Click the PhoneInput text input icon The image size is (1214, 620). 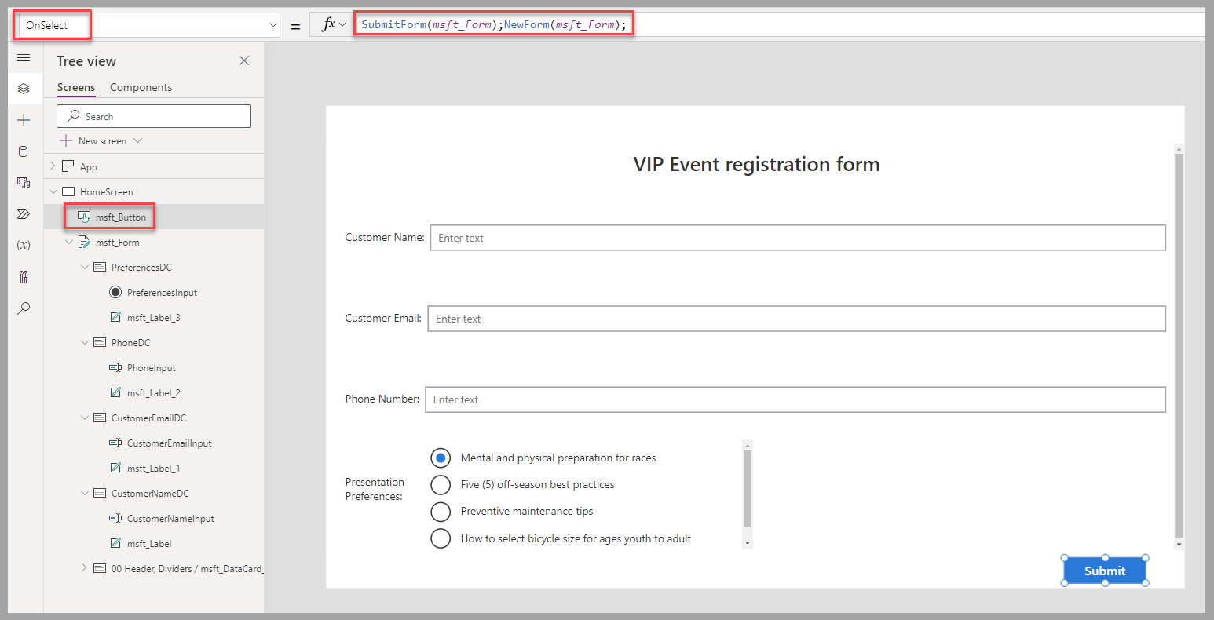click(x=115, y=367)
